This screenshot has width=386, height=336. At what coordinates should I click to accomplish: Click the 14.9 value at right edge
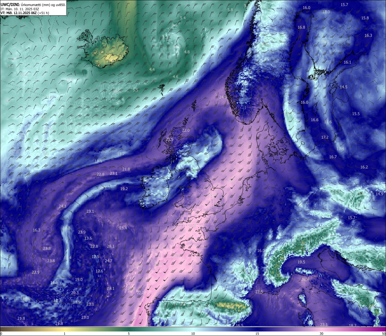[x=379, y=194]
